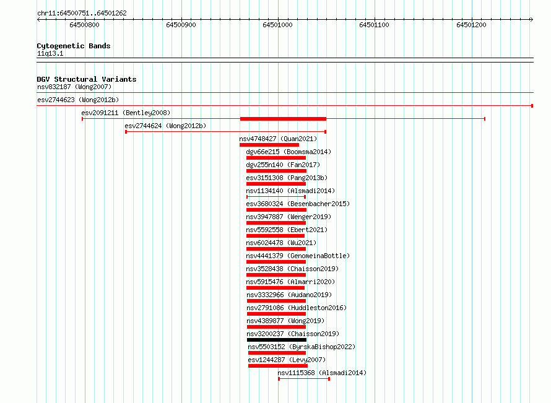Viewport: 551px width, 403px height.
Task: Click the 64501100 ruler position label
Action: pyautogui.click(x=374, y=25)
